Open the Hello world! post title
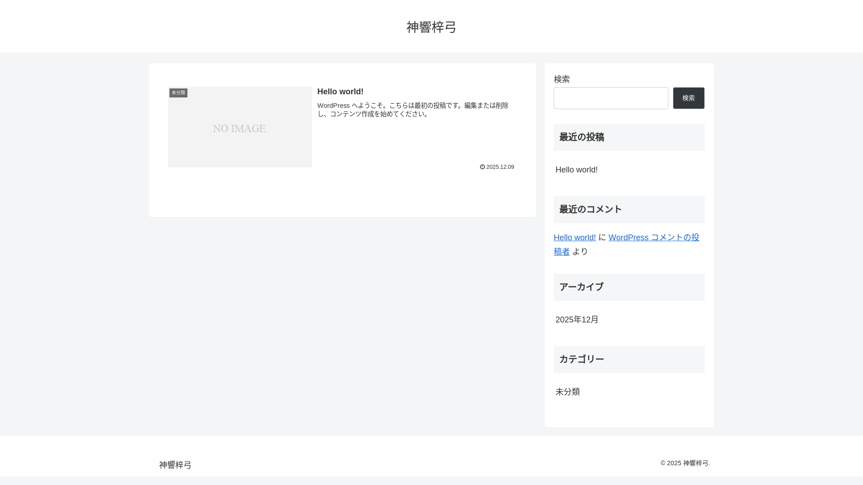This screenshot has width=863, height=485. click(340, 92)
